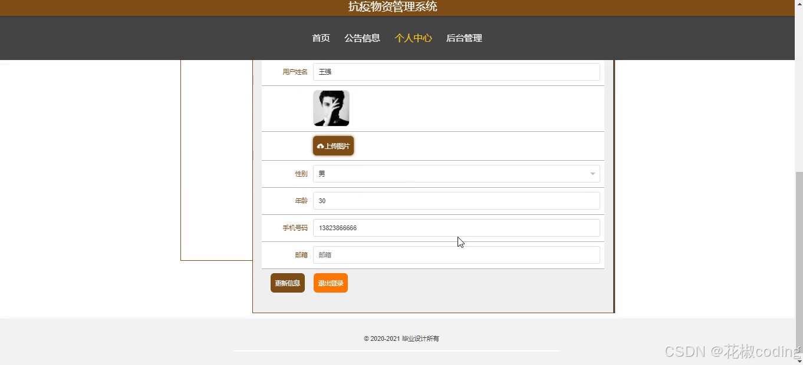
Task: Select the 个人中心 navigation item
Action: pyautogui.click(x=413, y=37)
